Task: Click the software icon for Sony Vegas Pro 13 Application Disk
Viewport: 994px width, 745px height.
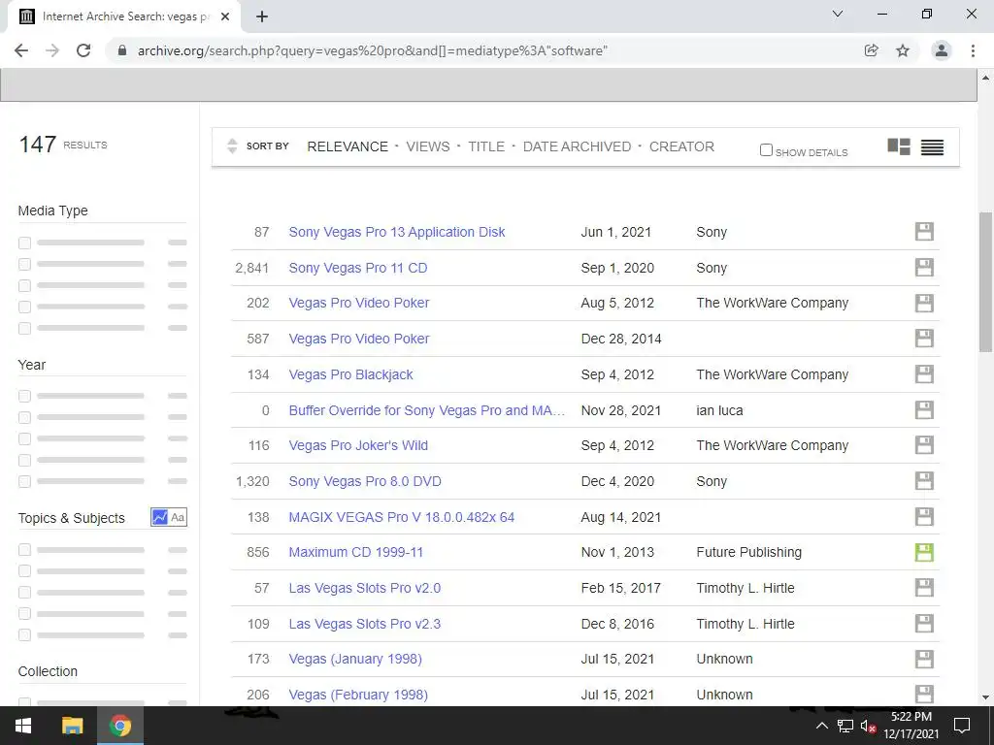Action: point(924,232)
